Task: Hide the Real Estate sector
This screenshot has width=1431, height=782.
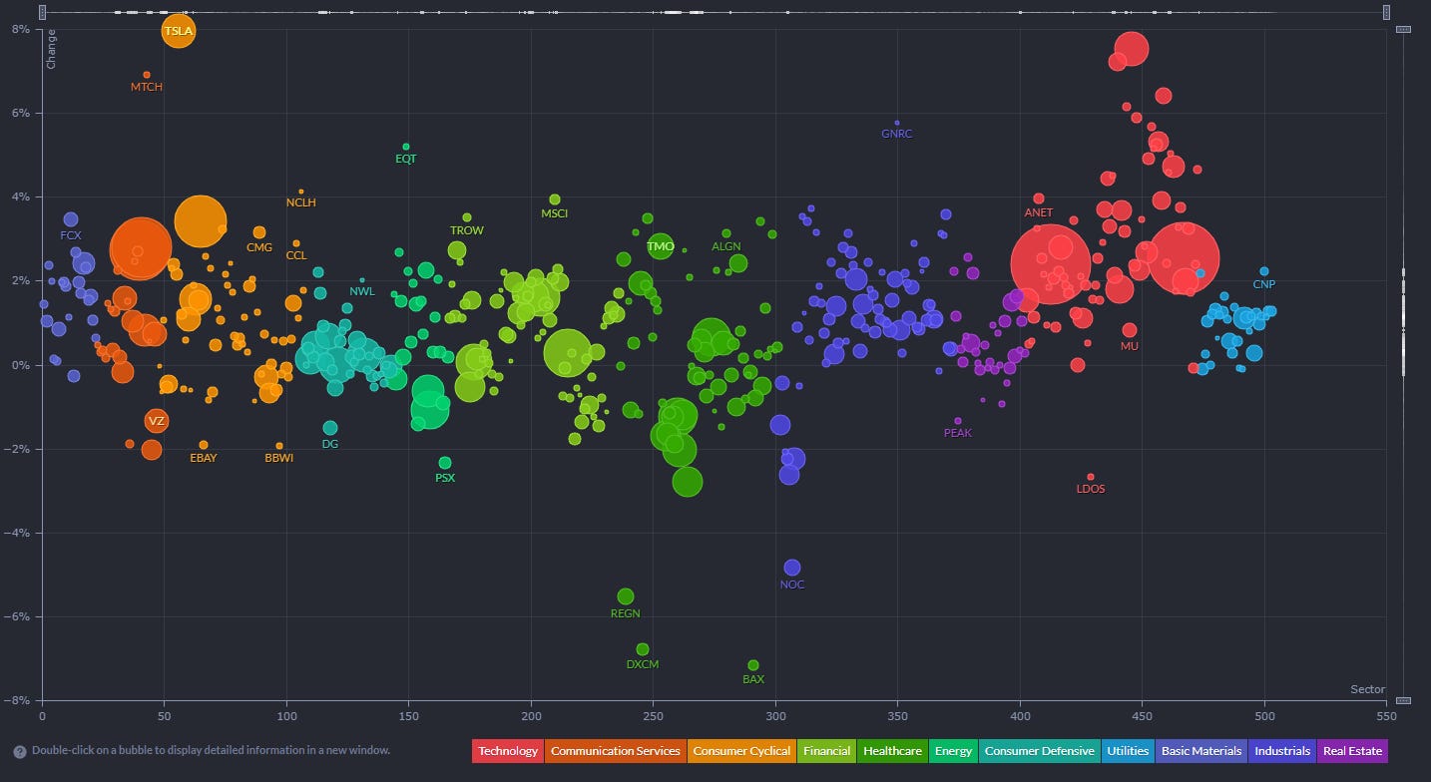Action: click(x=1352, y=751)
